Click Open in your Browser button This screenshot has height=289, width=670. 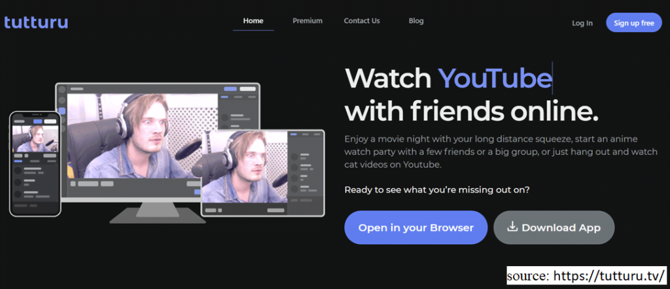[415, 228]
